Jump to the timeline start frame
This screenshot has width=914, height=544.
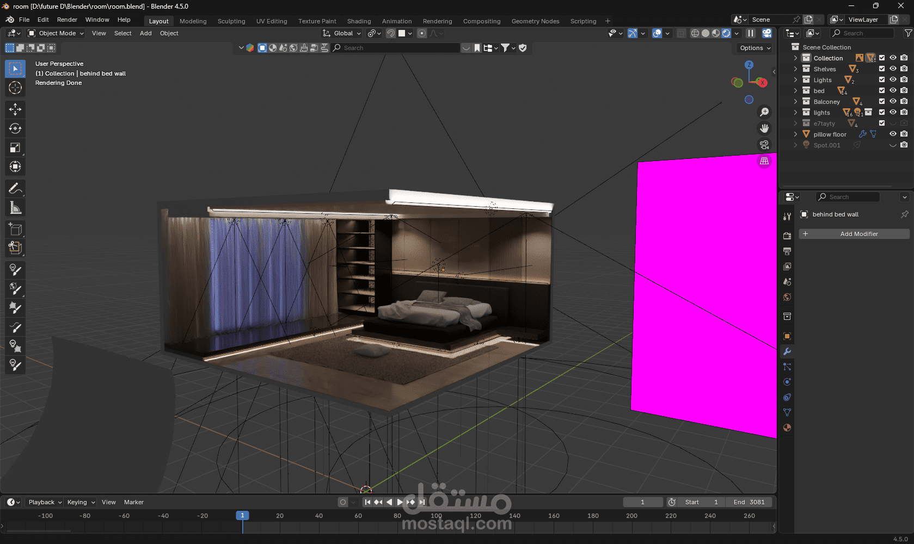coord(367,502)
